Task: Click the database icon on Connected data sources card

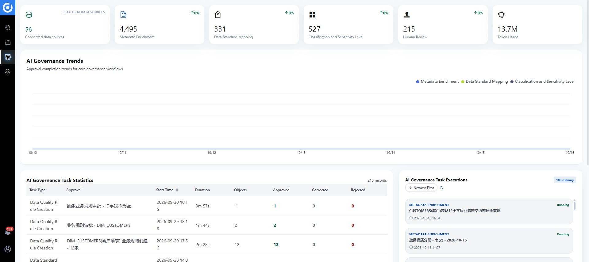Action: [x=29, y=15]
